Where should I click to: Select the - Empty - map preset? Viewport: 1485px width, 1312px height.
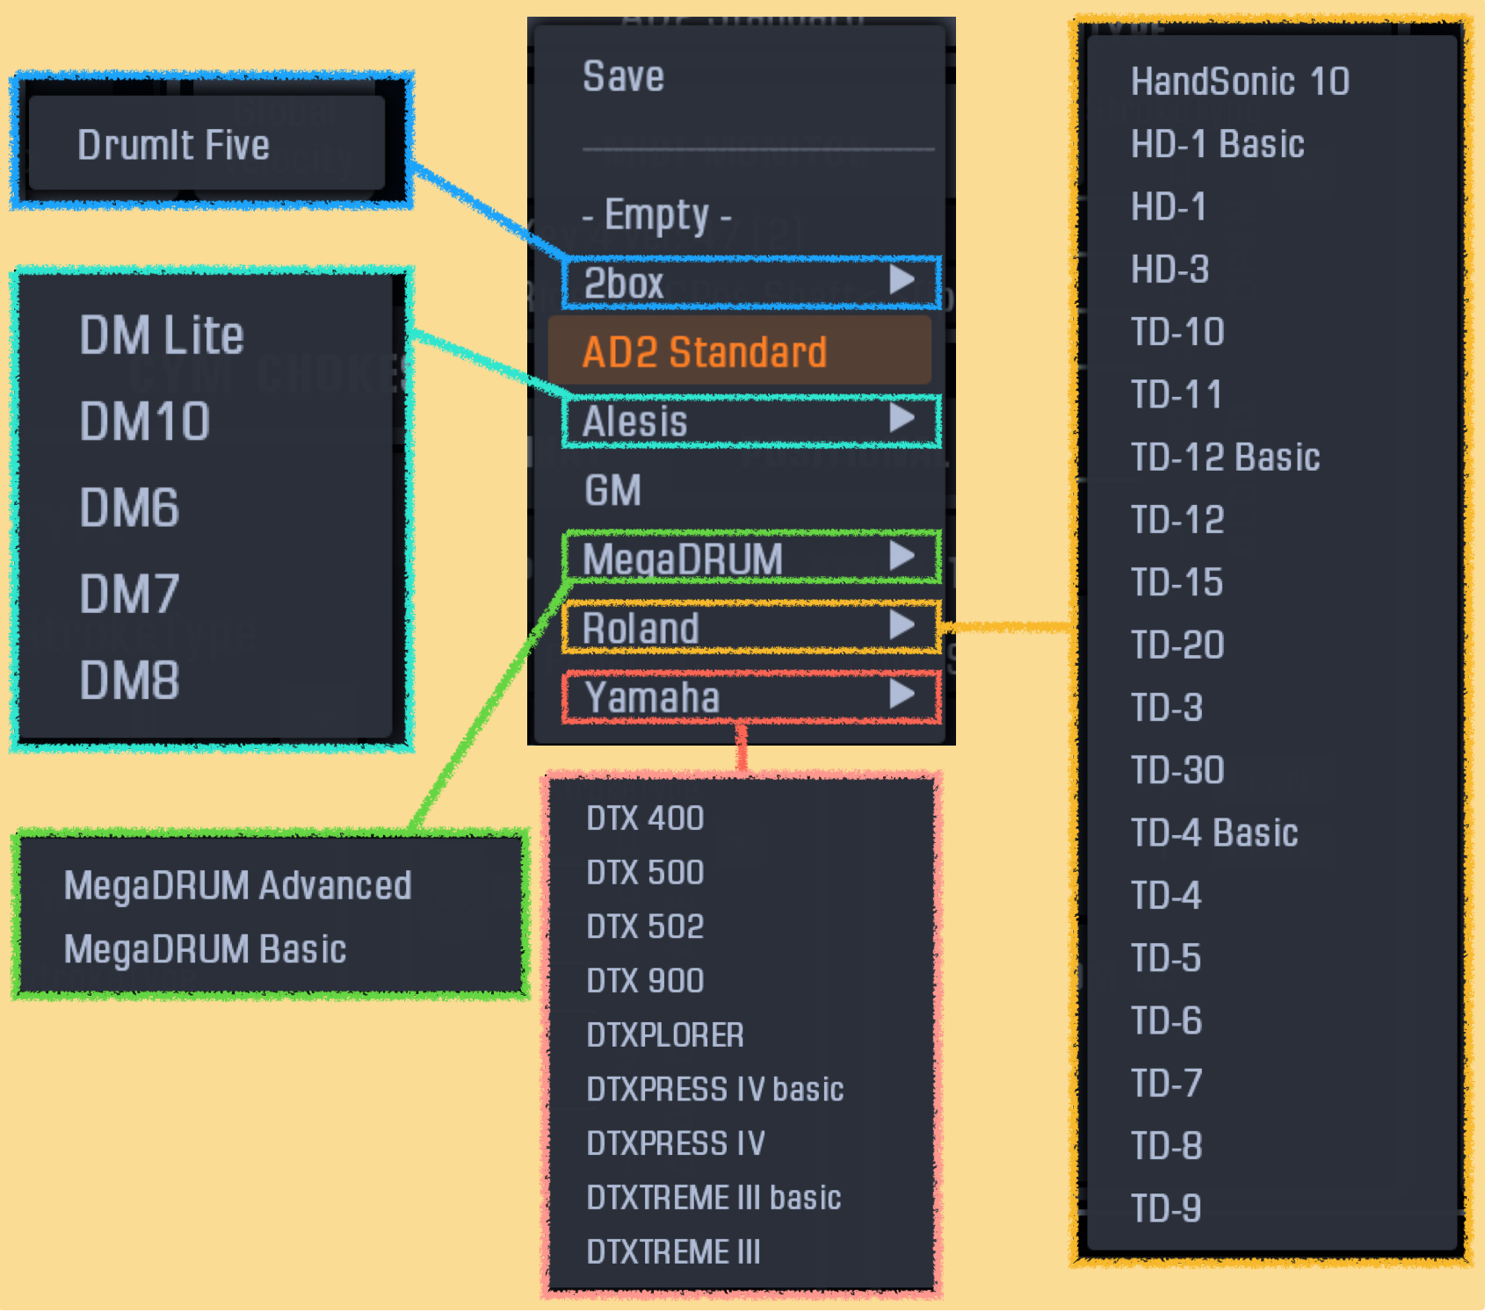(657, 215)
